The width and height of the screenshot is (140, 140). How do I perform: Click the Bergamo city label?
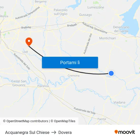pos(41,2)
